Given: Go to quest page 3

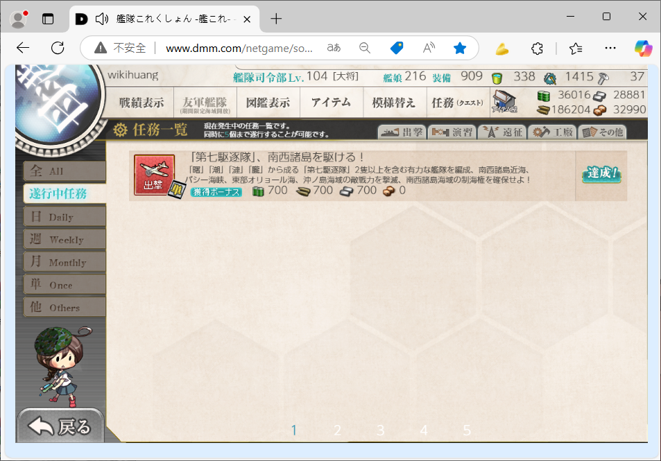Looking at the screenshot, I should click(x=381, y=430).
